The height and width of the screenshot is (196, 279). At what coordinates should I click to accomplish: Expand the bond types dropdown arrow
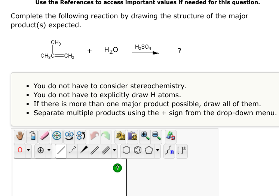pos(114,150)
